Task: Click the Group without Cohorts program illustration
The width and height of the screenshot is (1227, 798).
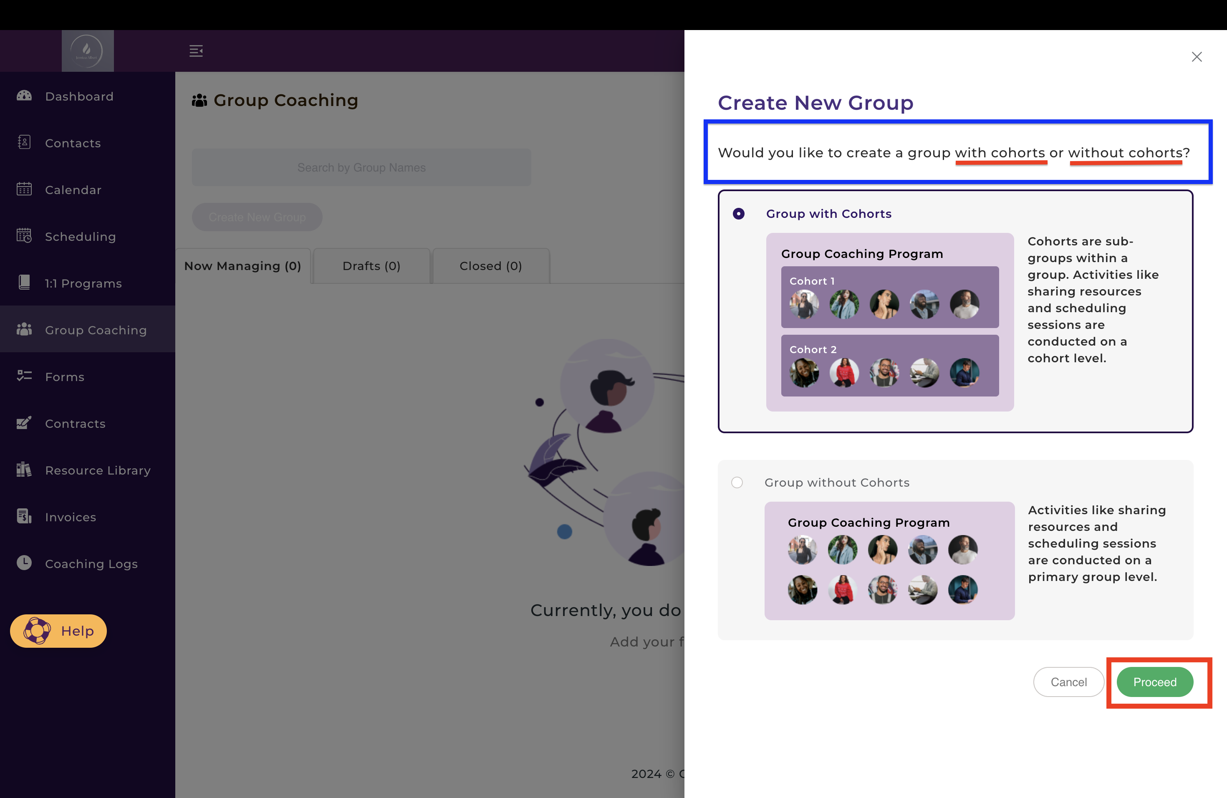Action: pyautogui.click(x=889, y=561)
